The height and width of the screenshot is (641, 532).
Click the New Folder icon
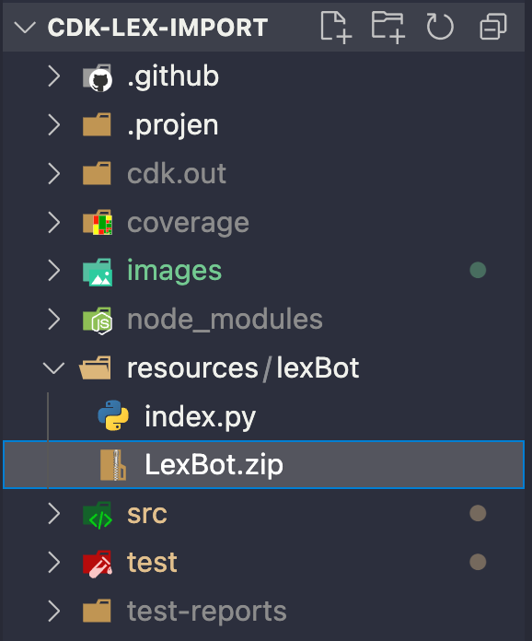(388, 27)
